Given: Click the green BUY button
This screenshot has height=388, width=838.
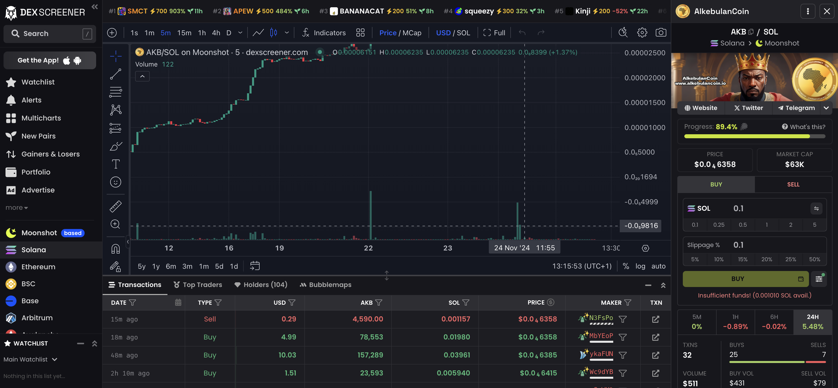Looking at the screenshot, I should coord(745,279).
